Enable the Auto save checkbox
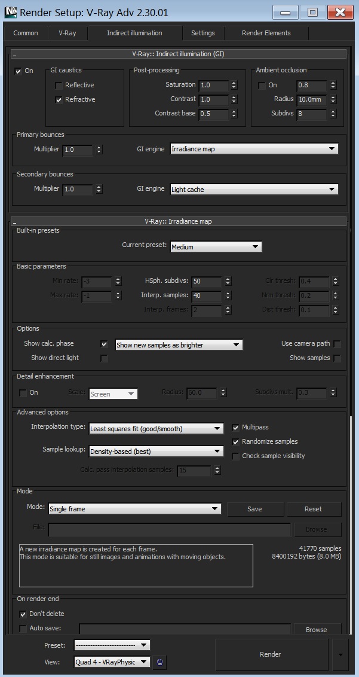359x677 pixels. [x=23, y=629]
